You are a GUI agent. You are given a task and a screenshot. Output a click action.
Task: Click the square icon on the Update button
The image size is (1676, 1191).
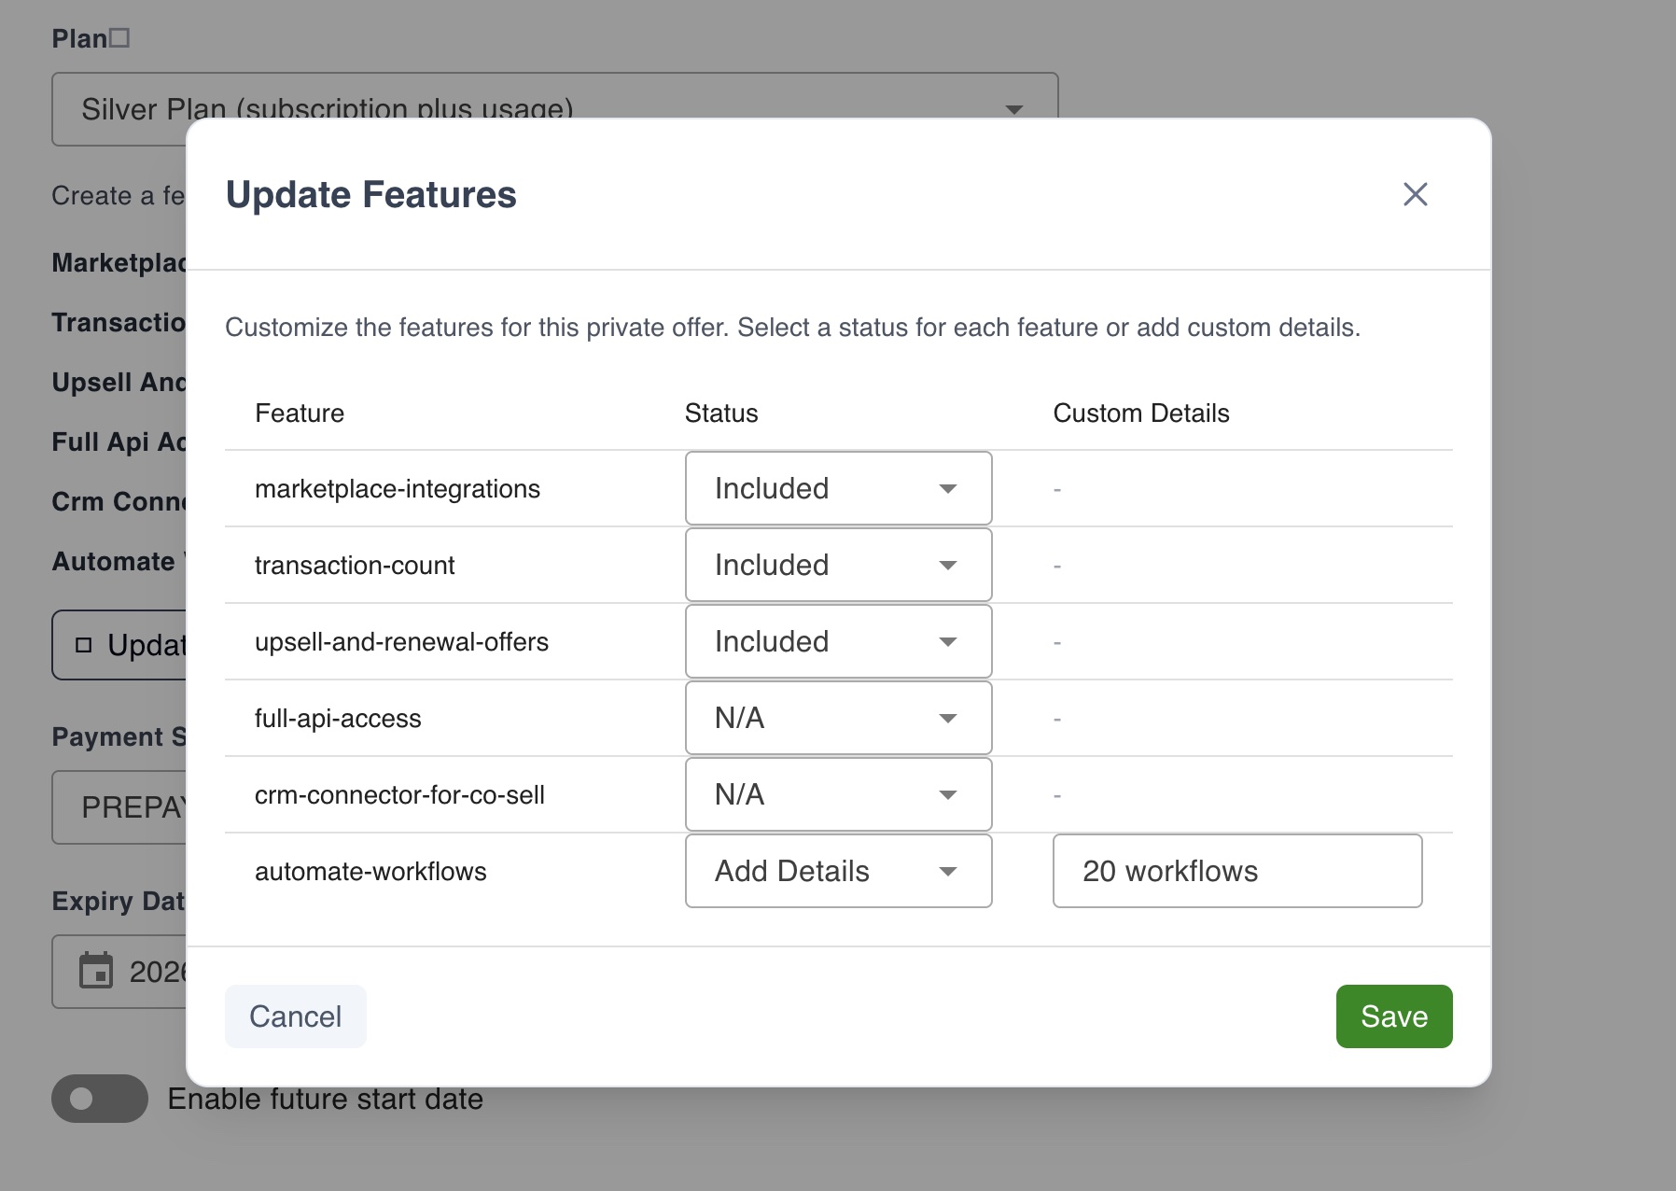tap(83, 642)
